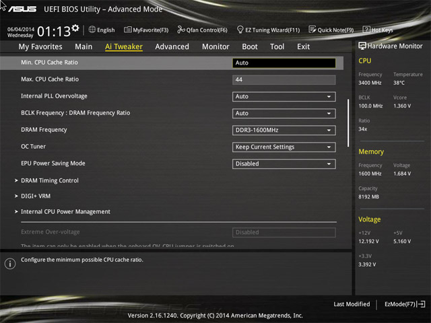Click the BCLK value 100.0 MHz

coord(370,106)
